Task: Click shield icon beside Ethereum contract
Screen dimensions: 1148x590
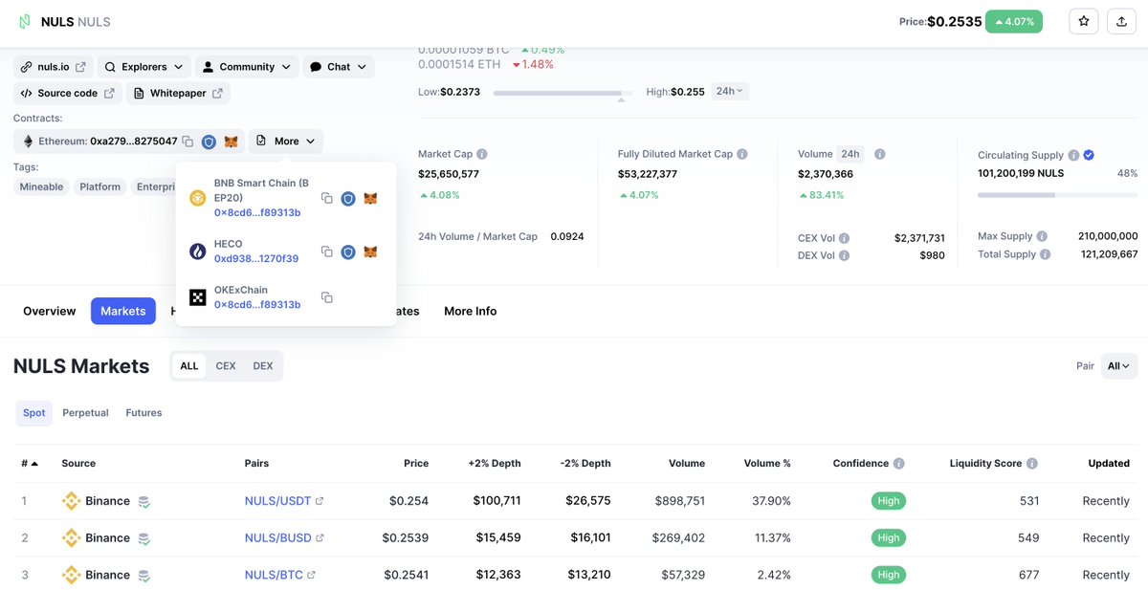Action: [x=209, y=142]
